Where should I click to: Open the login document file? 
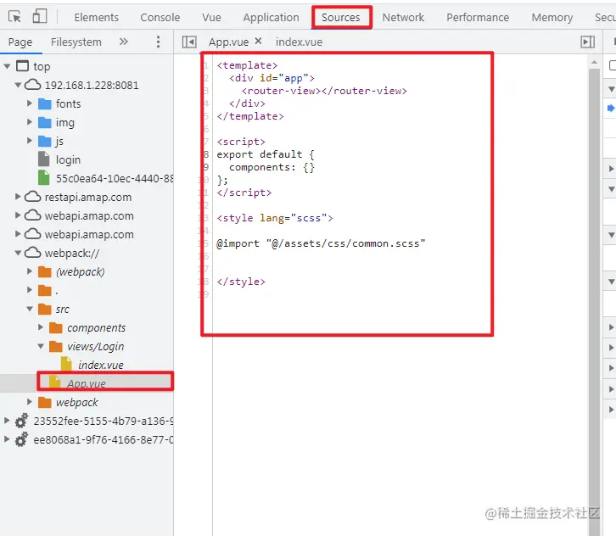[x=68, y=159]
